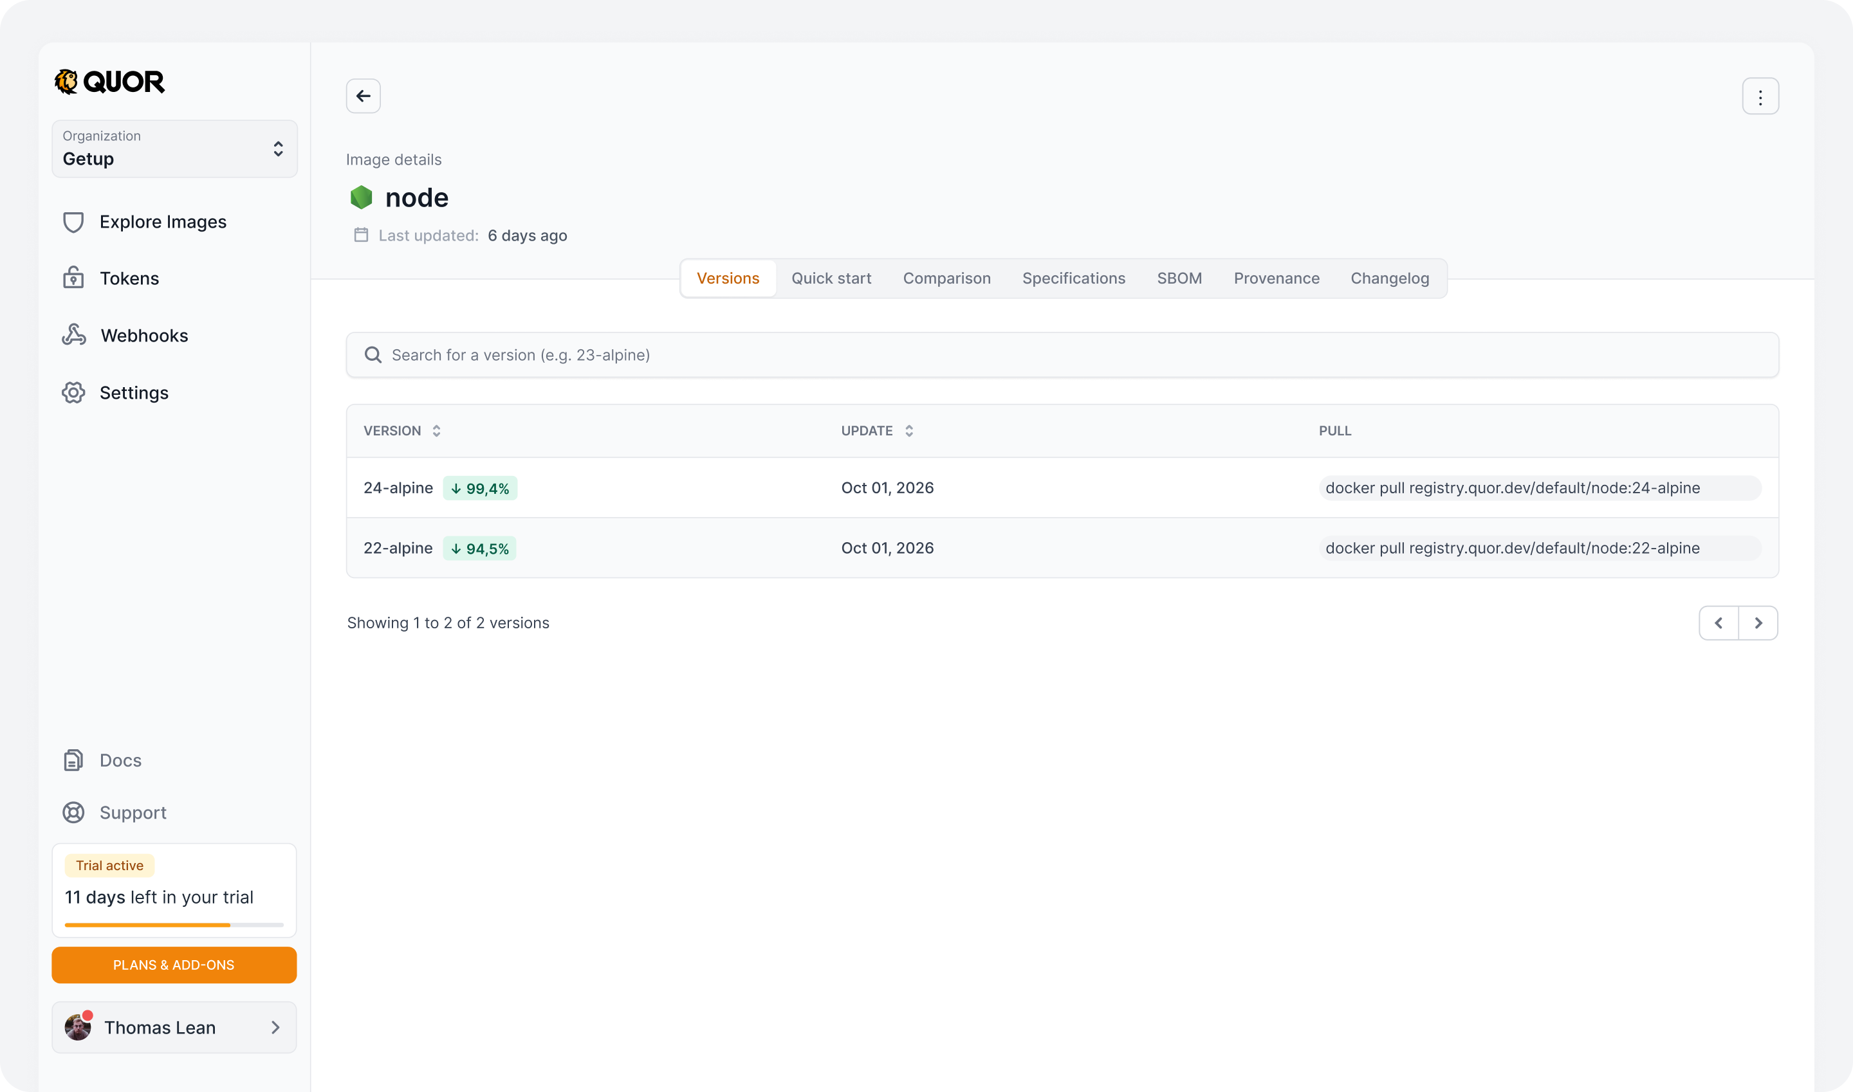The image size is (1853, 1092).
Task: Open the Changelog tab
Action: [x=1389, y=278]
